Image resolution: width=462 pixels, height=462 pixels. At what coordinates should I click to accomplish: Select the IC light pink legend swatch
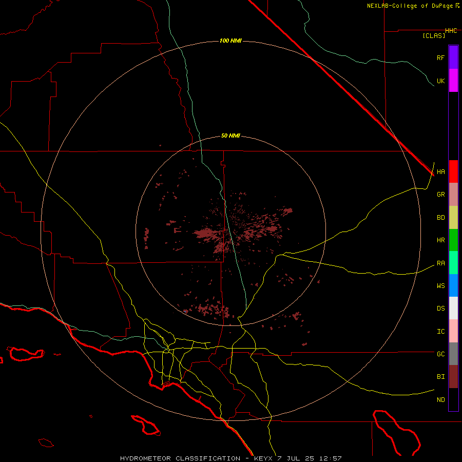click(x=453, y=331)
